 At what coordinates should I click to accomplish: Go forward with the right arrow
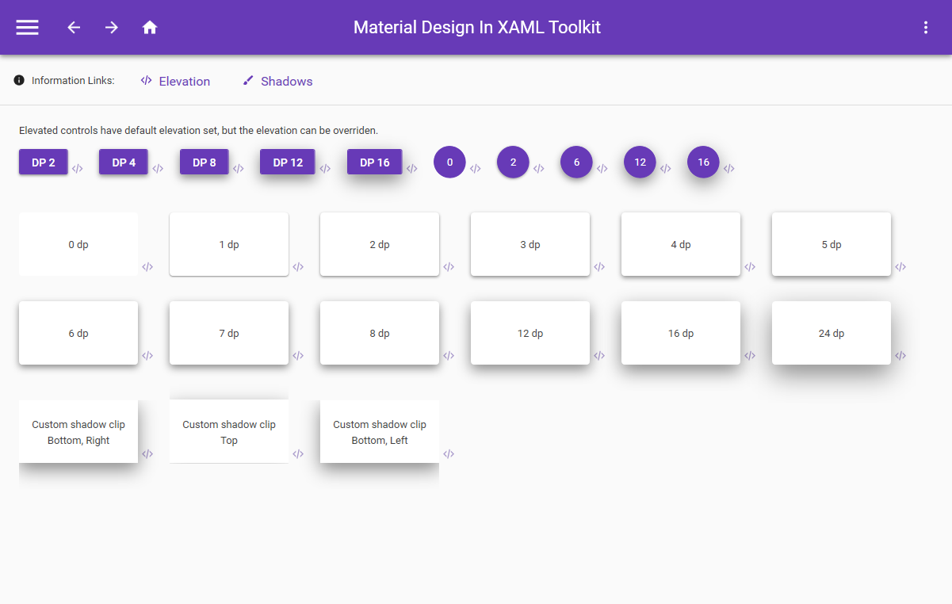[112, 27]
